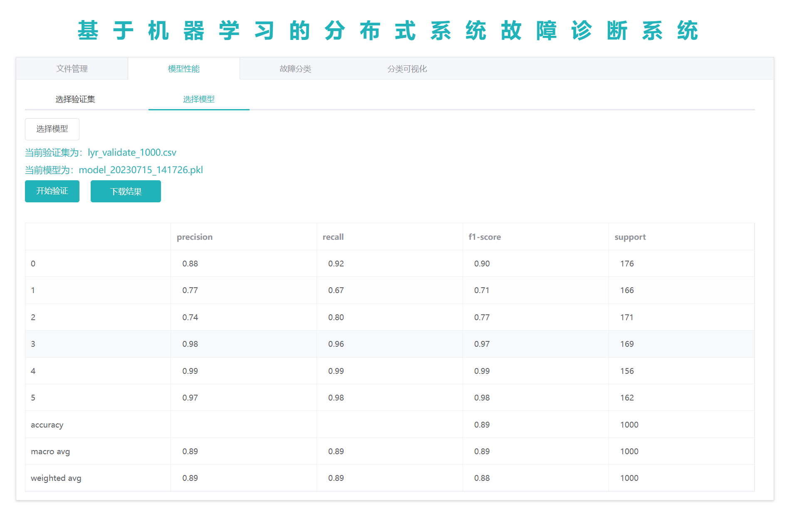This screenshot has height=505, width=802.
Task: Select the 选择验证集 sub-tab
Action: click(x=75, y=99)
